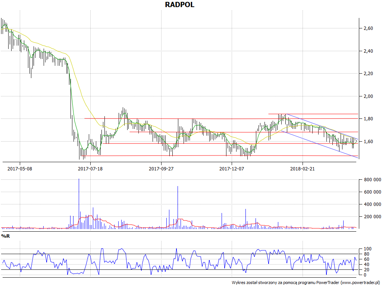Click the 40 level on %R axis
The image size is (382, 287).
pos(366,265)
